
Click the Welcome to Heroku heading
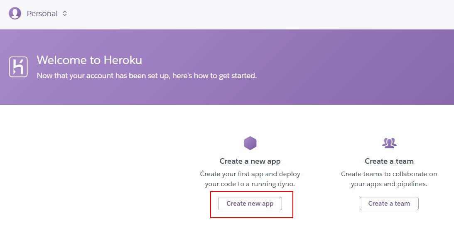tap(89, 60)
